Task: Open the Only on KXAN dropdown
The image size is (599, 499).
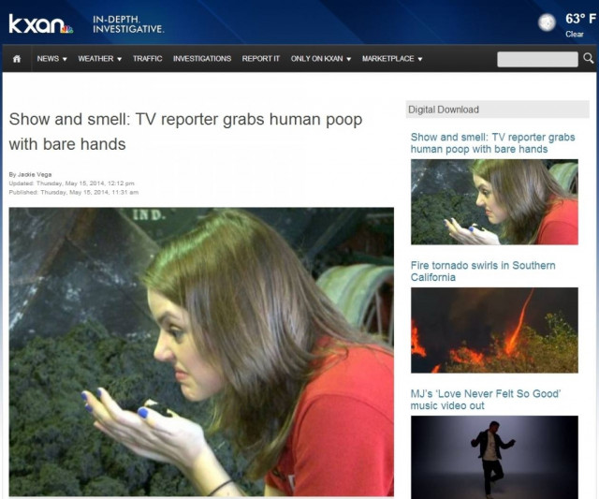Action: point(321,59)
